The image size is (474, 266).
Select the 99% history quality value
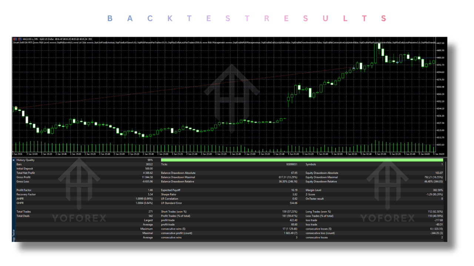pos(150,160)
